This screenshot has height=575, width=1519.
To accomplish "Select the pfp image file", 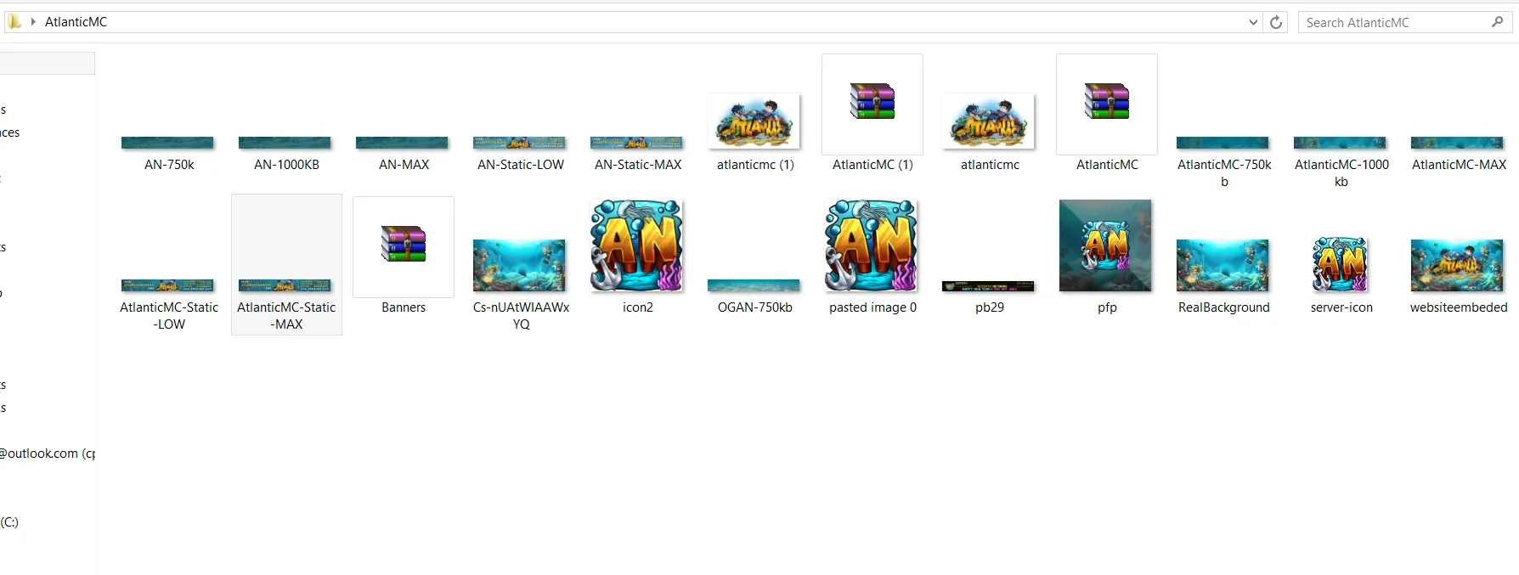I will click(1106, 246).
